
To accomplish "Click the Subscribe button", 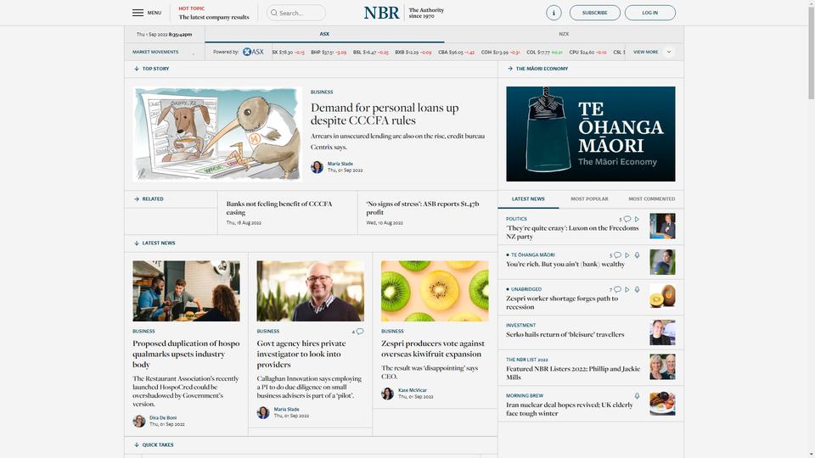I will tap(594, 13).
